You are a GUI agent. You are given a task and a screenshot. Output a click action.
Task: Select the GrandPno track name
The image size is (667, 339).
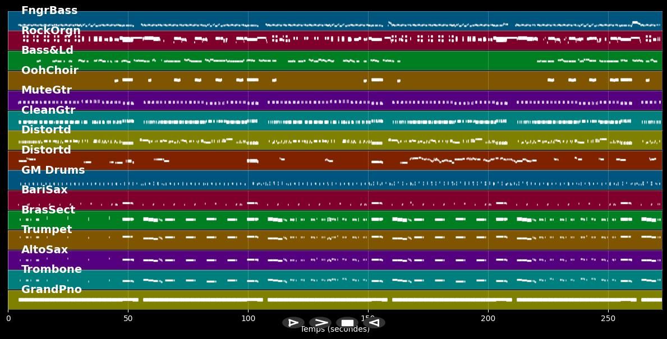click(x=51, y=289)
